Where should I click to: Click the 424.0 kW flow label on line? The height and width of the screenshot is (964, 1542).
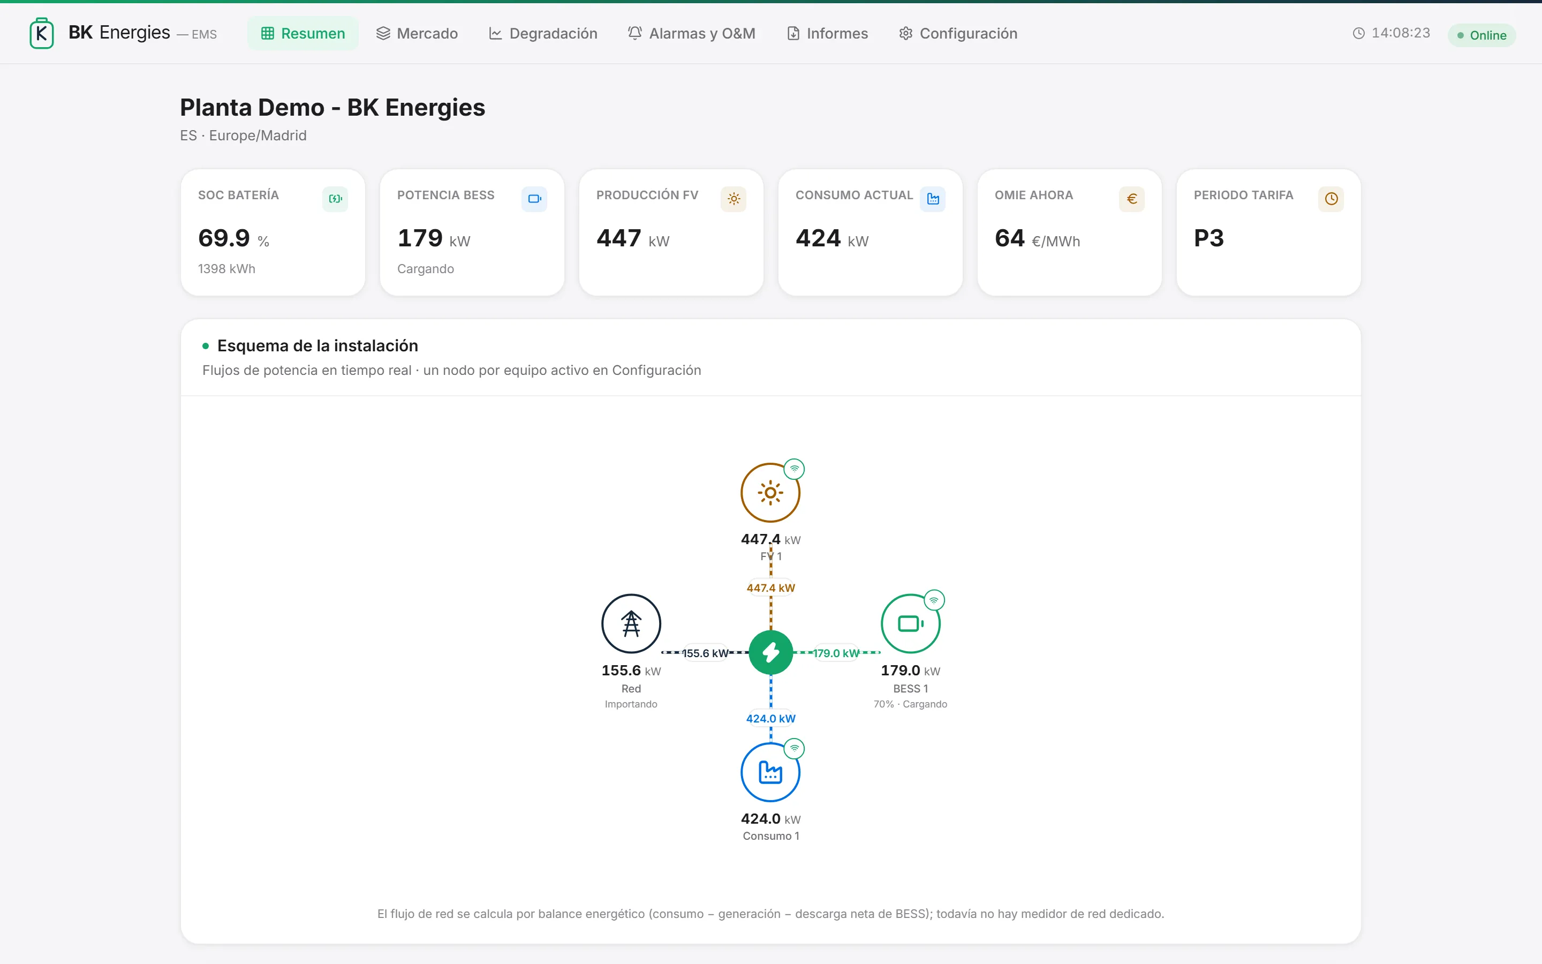(770, 719)
